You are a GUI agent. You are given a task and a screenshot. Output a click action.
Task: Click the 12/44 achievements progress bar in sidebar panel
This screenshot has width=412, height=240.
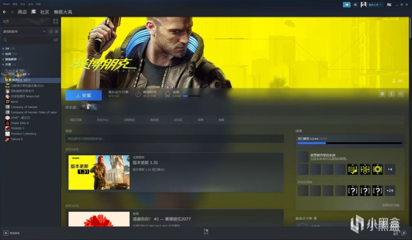coord(350,143)
